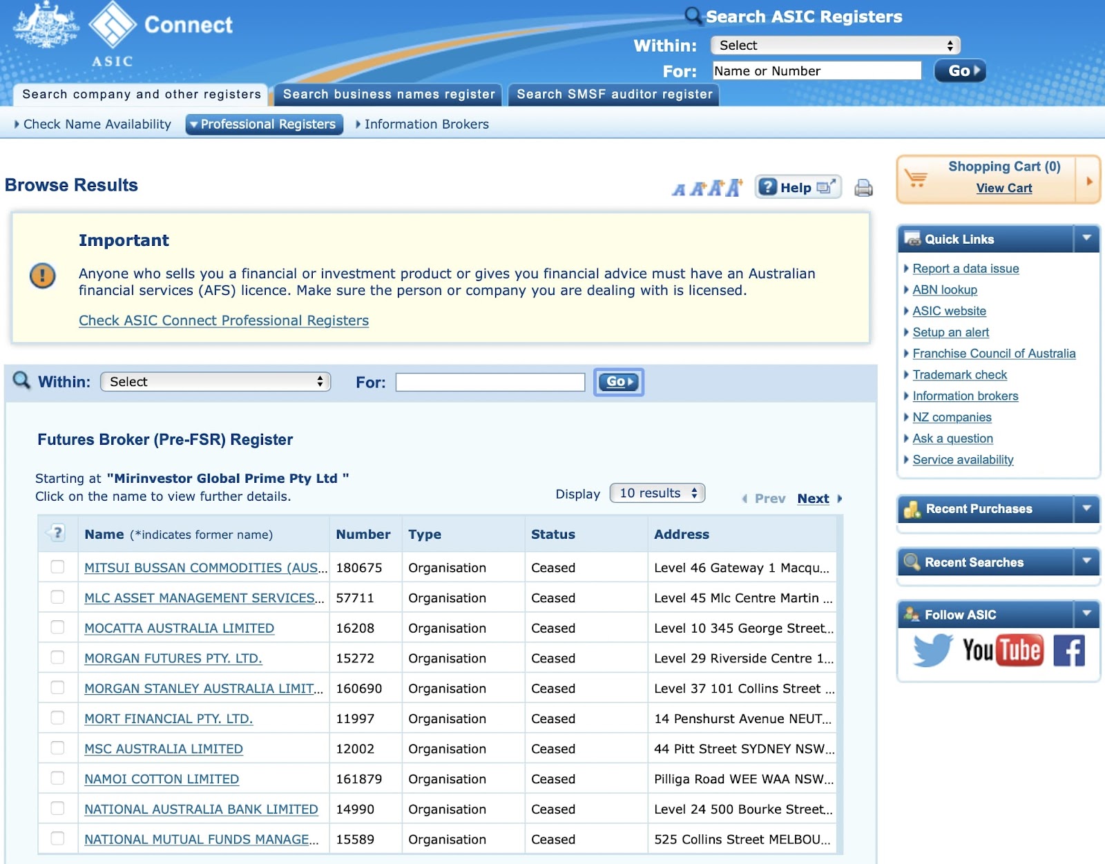Expand the Recent Searches panel
This screenshot has width=1105, height=864.
point(1086,561)
